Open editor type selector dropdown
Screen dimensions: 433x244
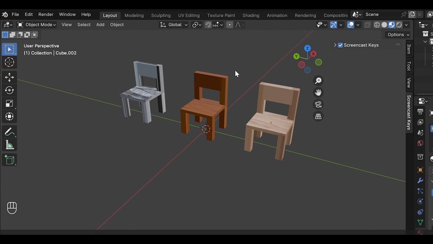[7, 25]
